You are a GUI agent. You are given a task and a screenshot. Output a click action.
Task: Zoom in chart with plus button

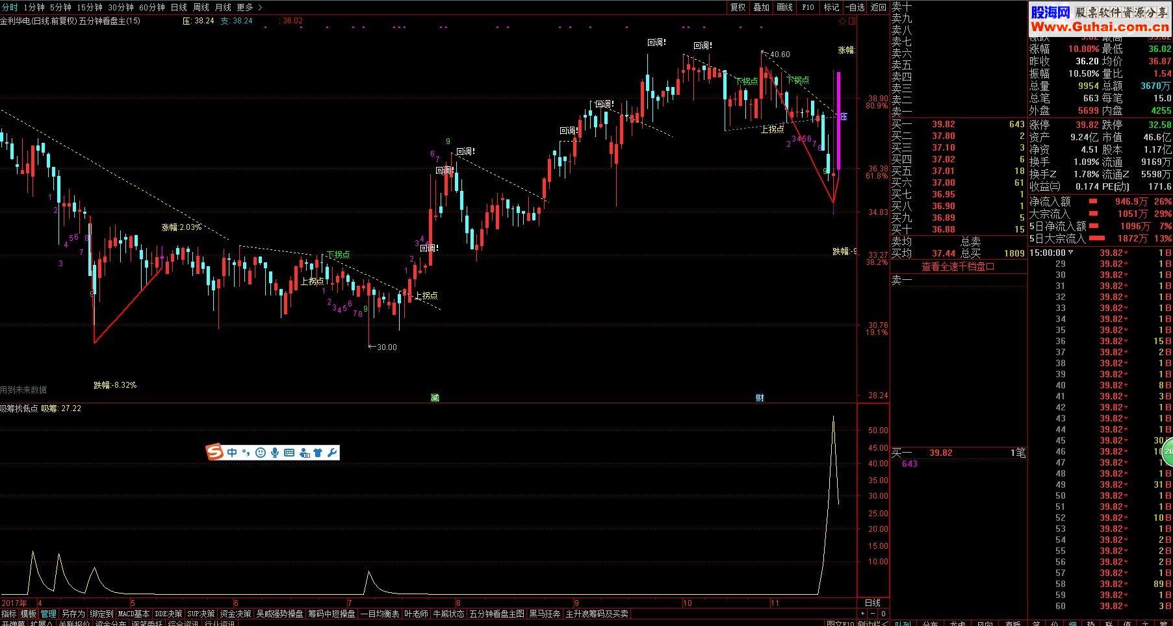(x=862, y=614)
